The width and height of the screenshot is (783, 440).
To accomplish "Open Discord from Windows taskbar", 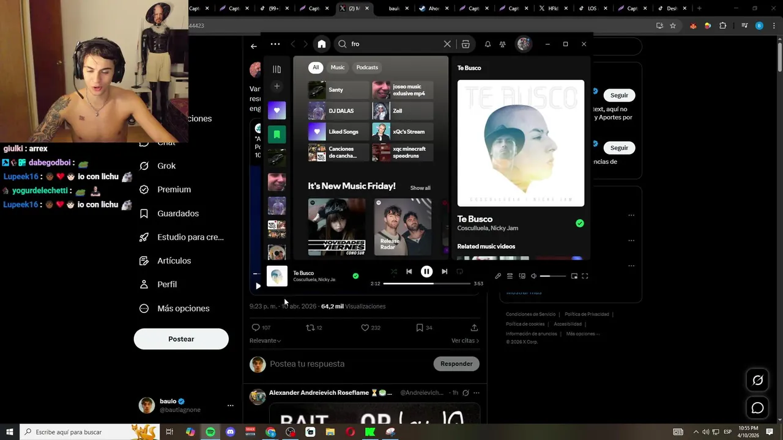I will tap(230, 432).
